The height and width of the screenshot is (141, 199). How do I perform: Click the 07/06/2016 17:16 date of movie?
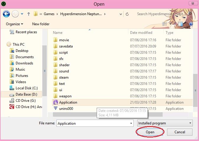pyautogui.click(x=143, y=40)
